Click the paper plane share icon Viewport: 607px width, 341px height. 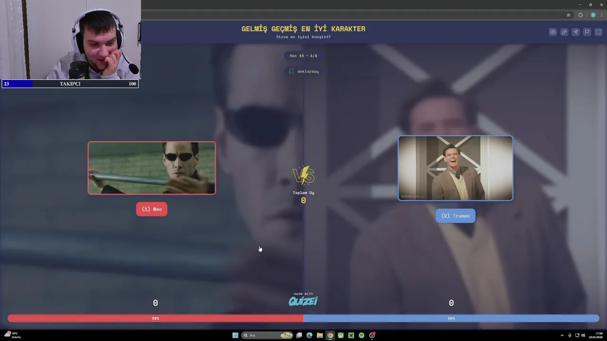(x=576, y=32)
